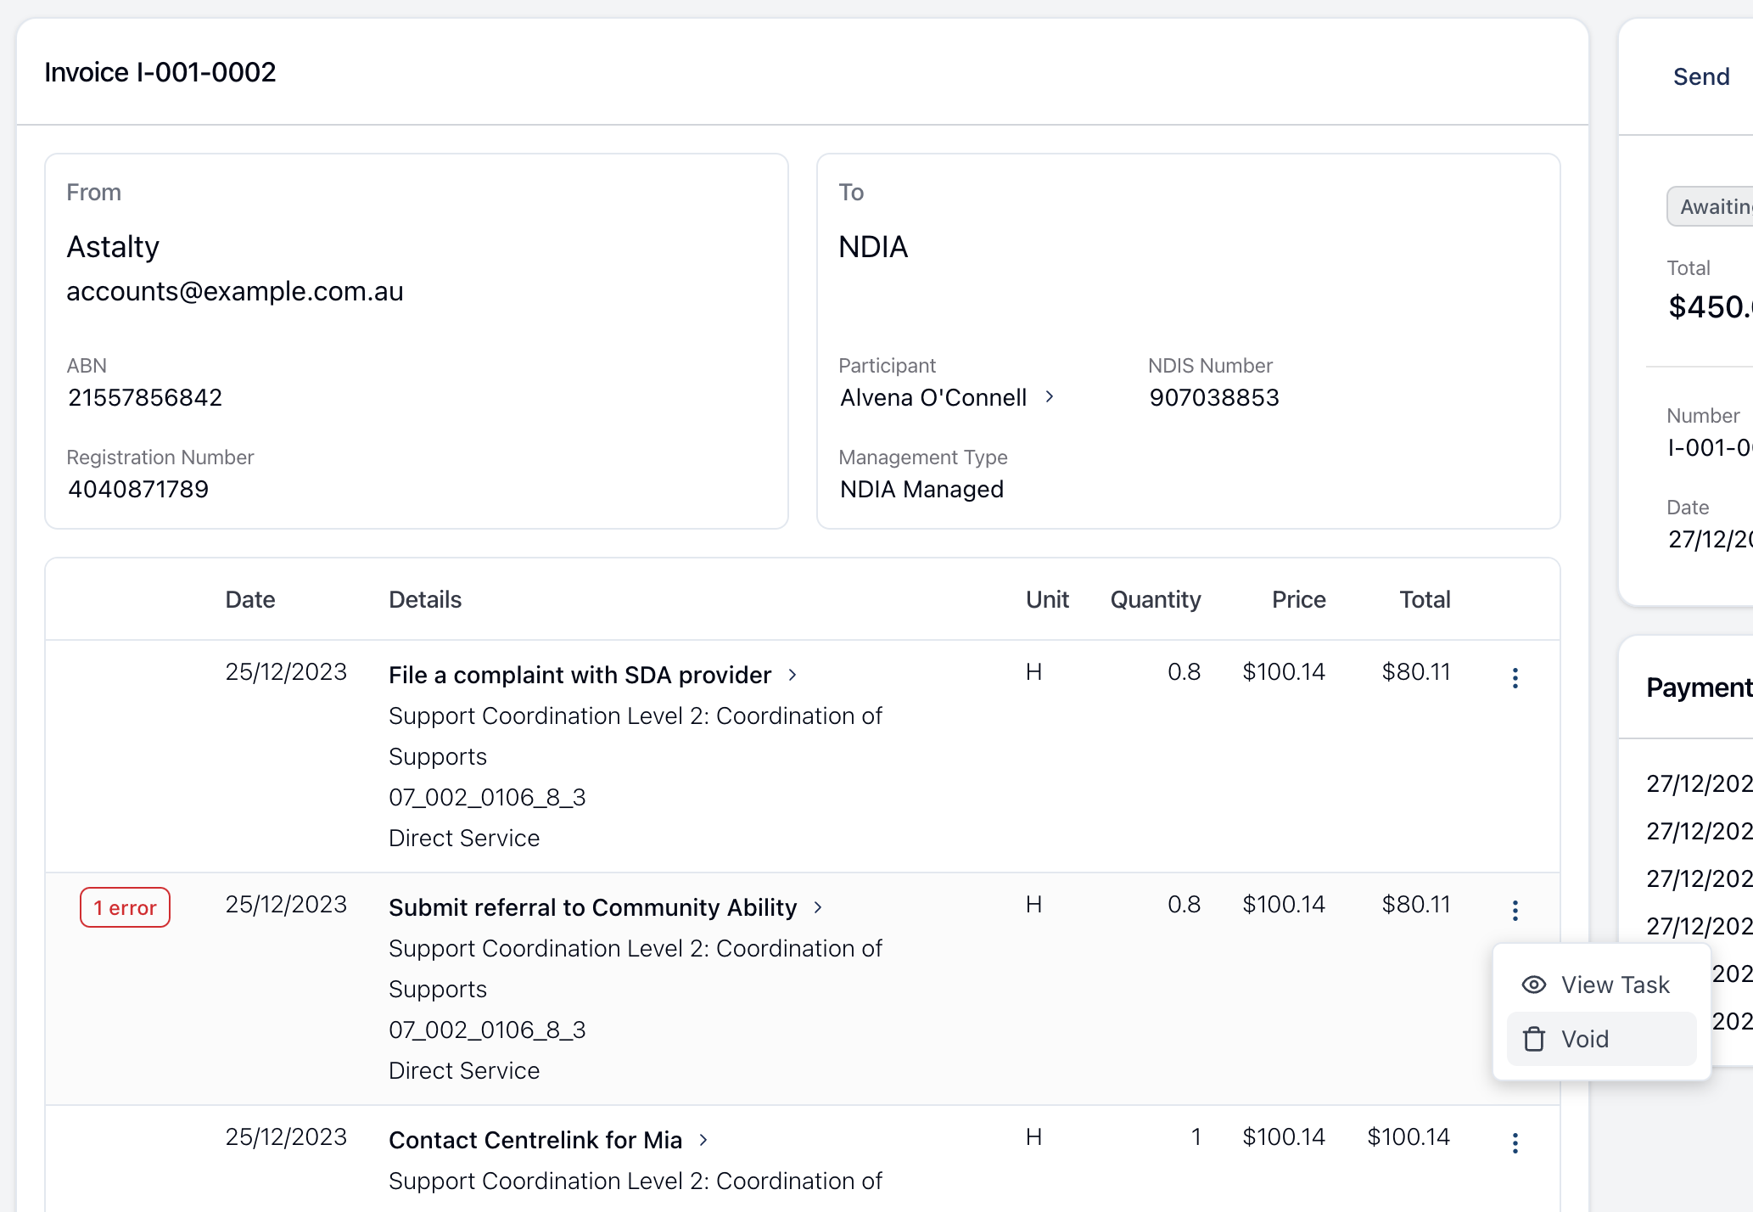Screen dimensions: 1753x1212
Task: Click the $100.14 total in Contact Centrelink row
Action: 1409,1136
